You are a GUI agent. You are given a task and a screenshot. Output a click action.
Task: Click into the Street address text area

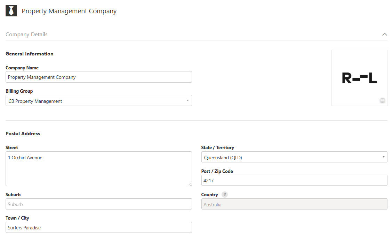(98, 169)
